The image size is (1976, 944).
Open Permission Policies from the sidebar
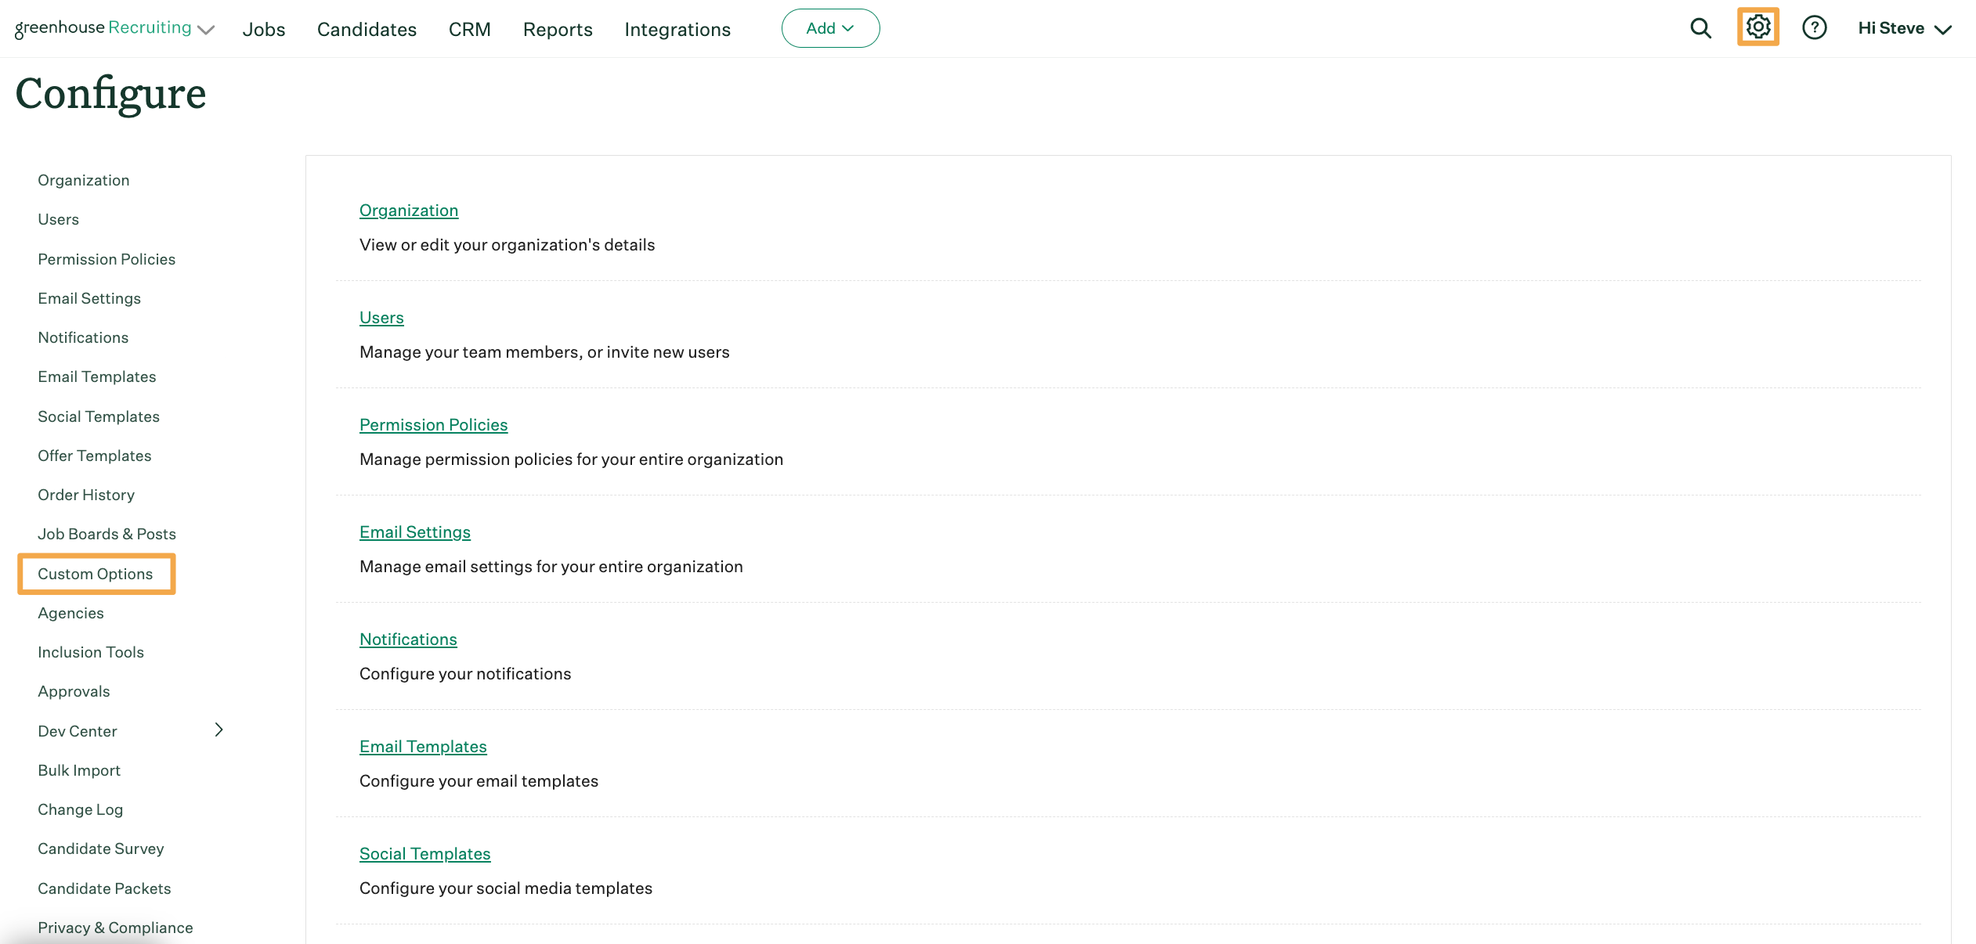click(x=107, y=258)
